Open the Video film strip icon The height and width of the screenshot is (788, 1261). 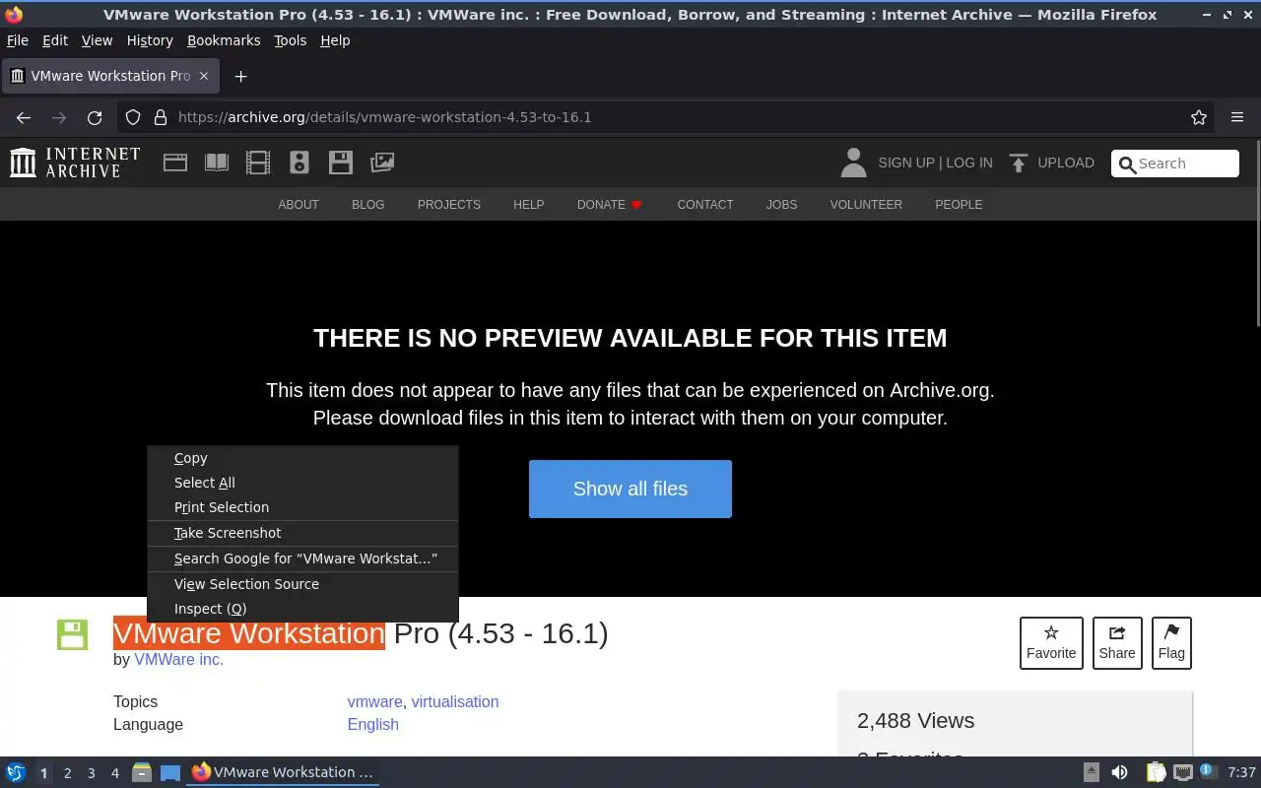coord(258,163)
